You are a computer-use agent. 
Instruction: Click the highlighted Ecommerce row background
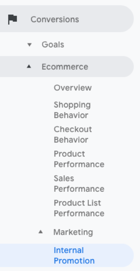pyautogui.click(x=66, y=67)
